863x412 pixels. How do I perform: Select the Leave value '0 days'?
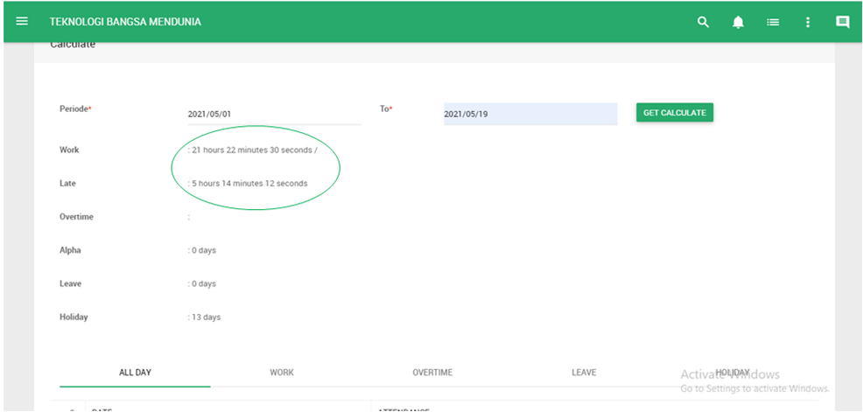coord(204,283)
